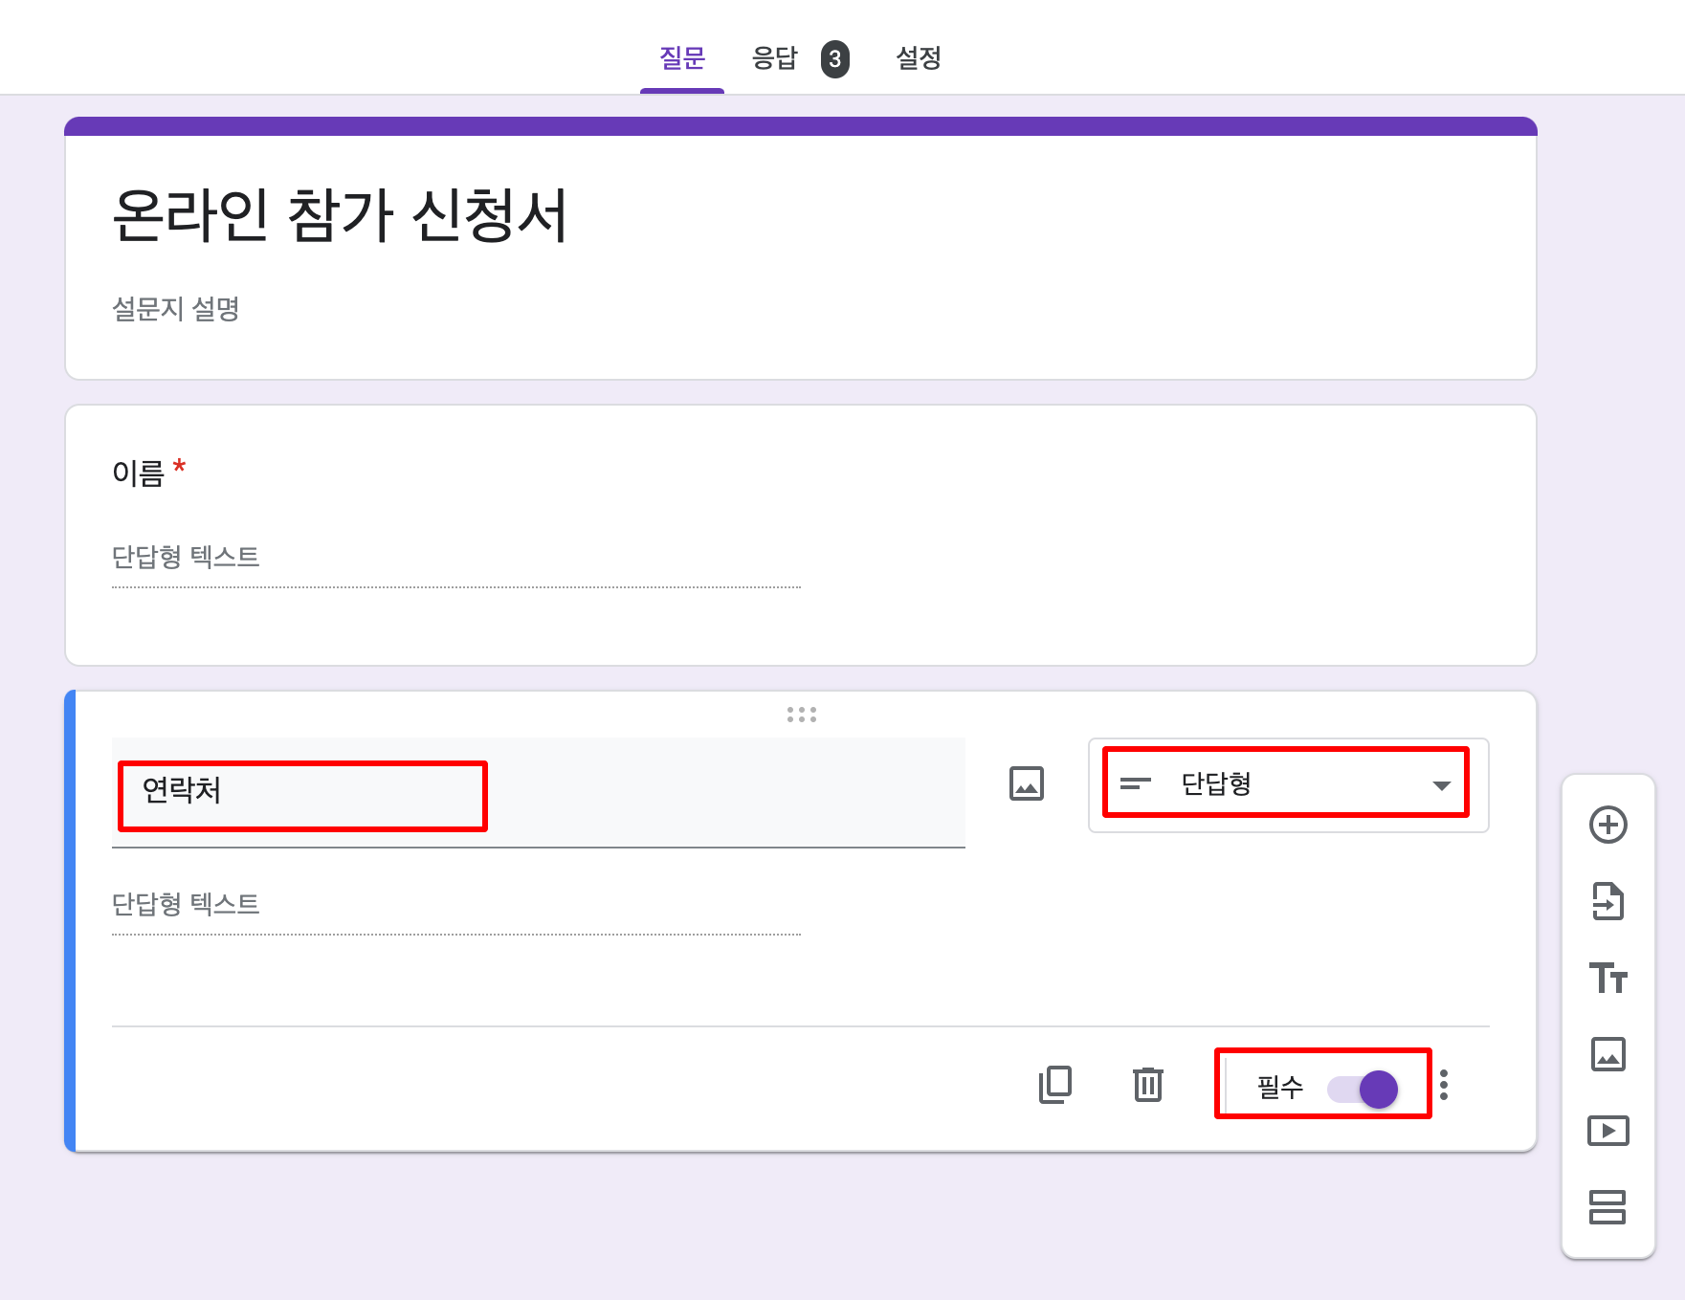Click the 단답형 텍스트 placeholder under 연락처
This screenshot has width=1685, height=1300.
click(x=186, y=904)
